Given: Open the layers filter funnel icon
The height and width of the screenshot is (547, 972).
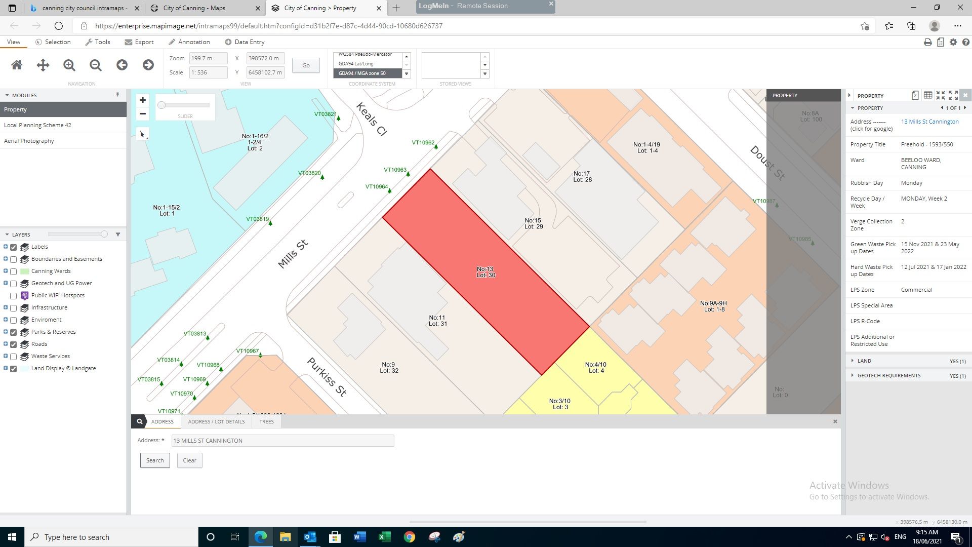Looking at the screenshot, I should [x=118, y=235].
